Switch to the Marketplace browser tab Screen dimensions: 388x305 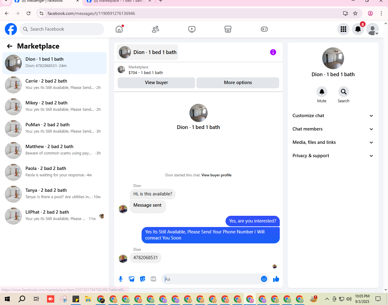tap(118, 2)
